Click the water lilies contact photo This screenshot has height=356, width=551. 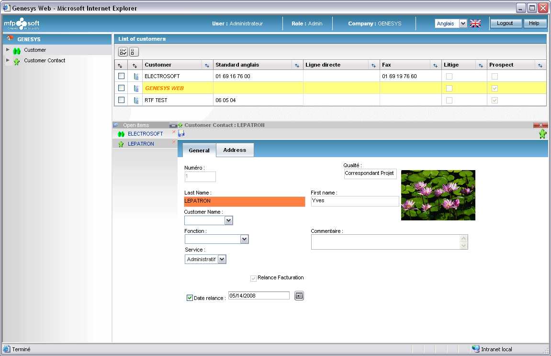click(438, 195)
